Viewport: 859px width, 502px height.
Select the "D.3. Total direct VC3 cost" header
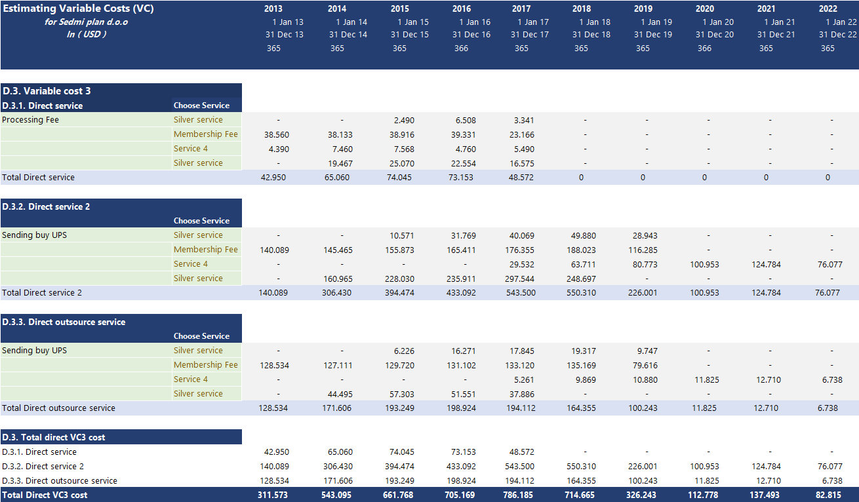pos(53,437)
